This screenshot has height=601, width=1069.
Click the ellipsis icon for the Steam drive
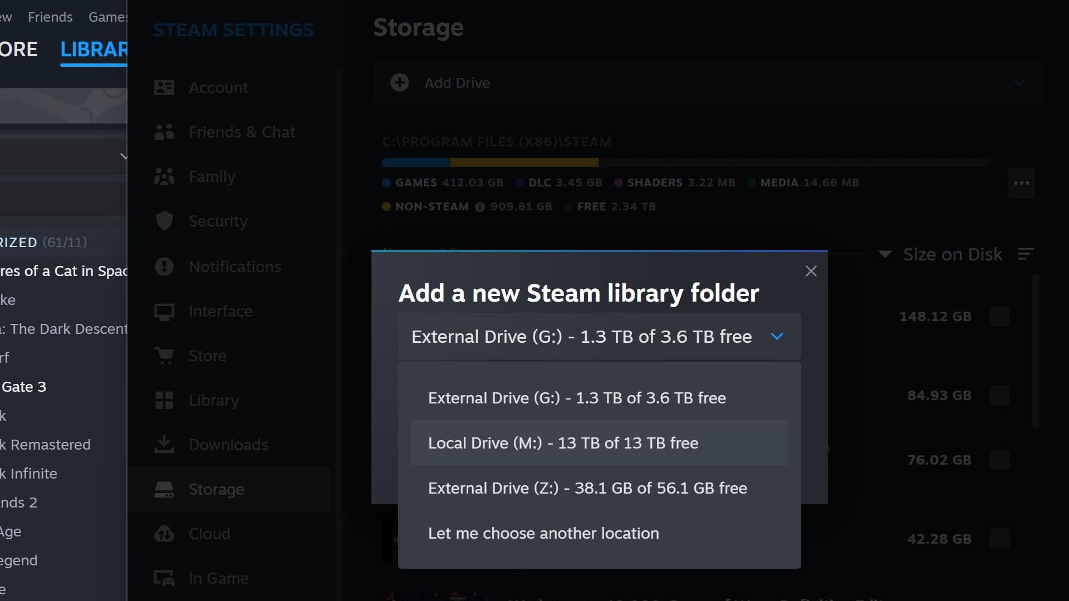[x=1021, y=183]
